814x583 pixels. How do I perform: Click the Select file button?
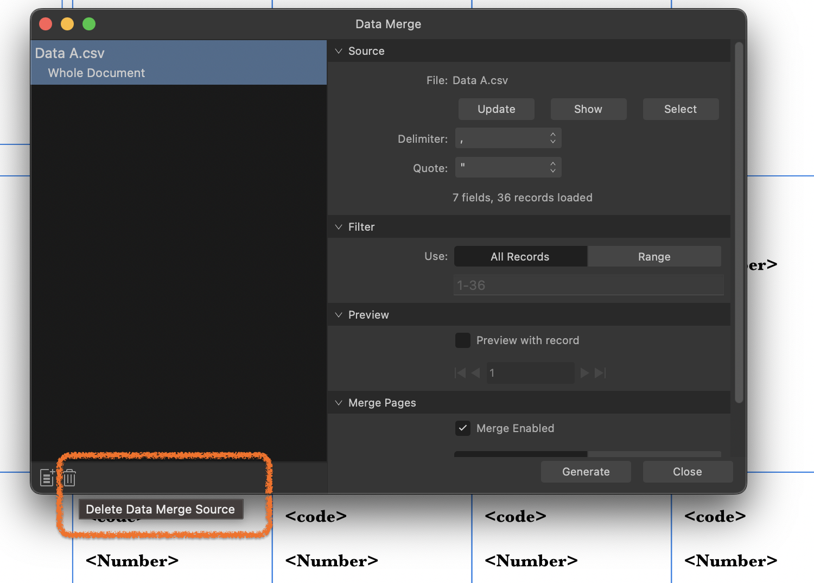coord(681,109)
